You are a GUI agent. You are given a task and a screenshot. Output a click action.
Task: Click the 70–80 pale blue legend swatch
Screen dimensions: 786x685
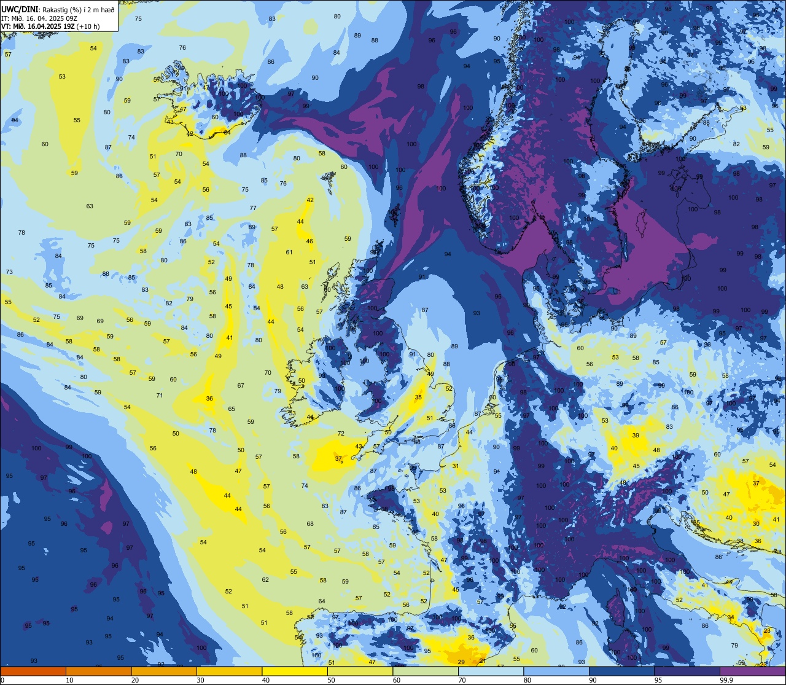pos(491,671)
